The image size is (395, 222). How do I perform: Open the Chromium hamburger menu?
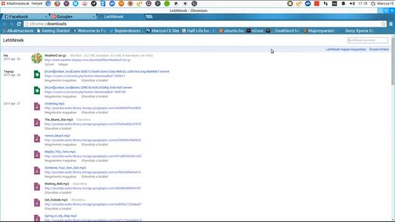[x=391, y=24]
